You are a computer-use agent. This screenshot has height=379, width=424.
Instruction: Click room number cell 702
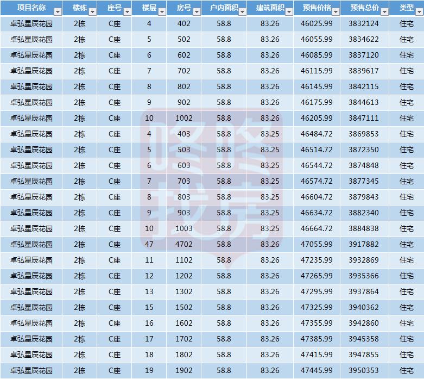[x=184, y=71]
